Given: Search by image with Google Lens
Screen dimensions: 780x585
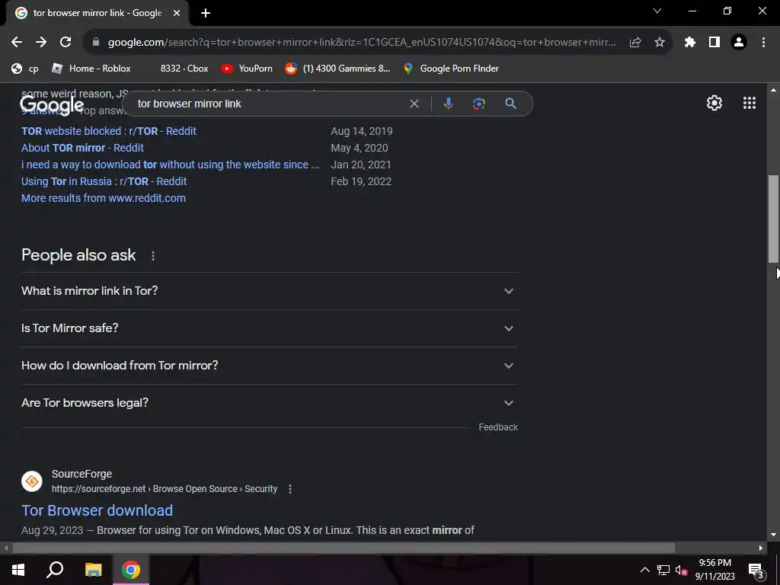Looking at the screenshot, I should [478, 104].
